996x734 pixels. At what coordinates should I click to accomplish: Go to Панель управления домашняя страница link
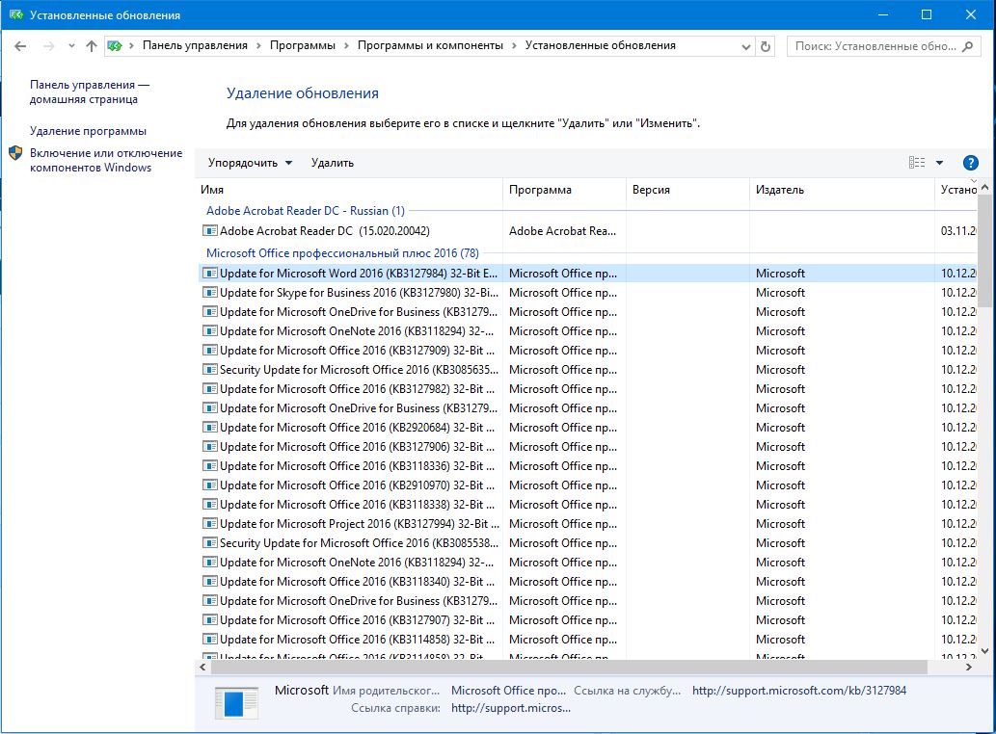click(x=89, y=92)
